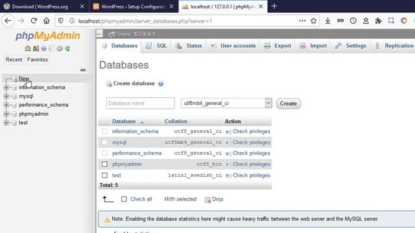
Task: Click the Database name input field
Action: 140,103
